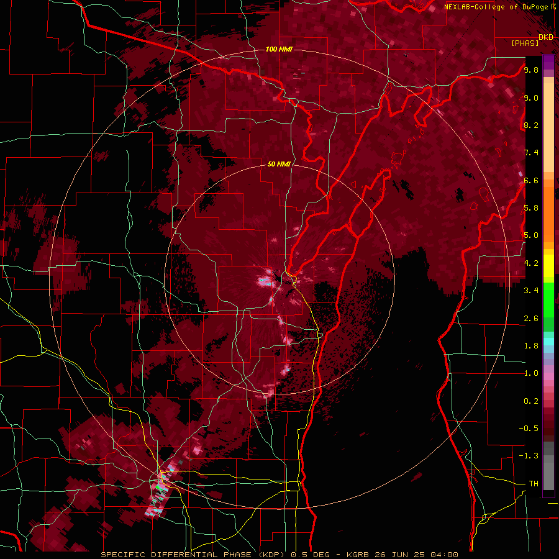Click the 3.4 value on the color scale
The image size is (559, 559).
(x=531, y=291)
